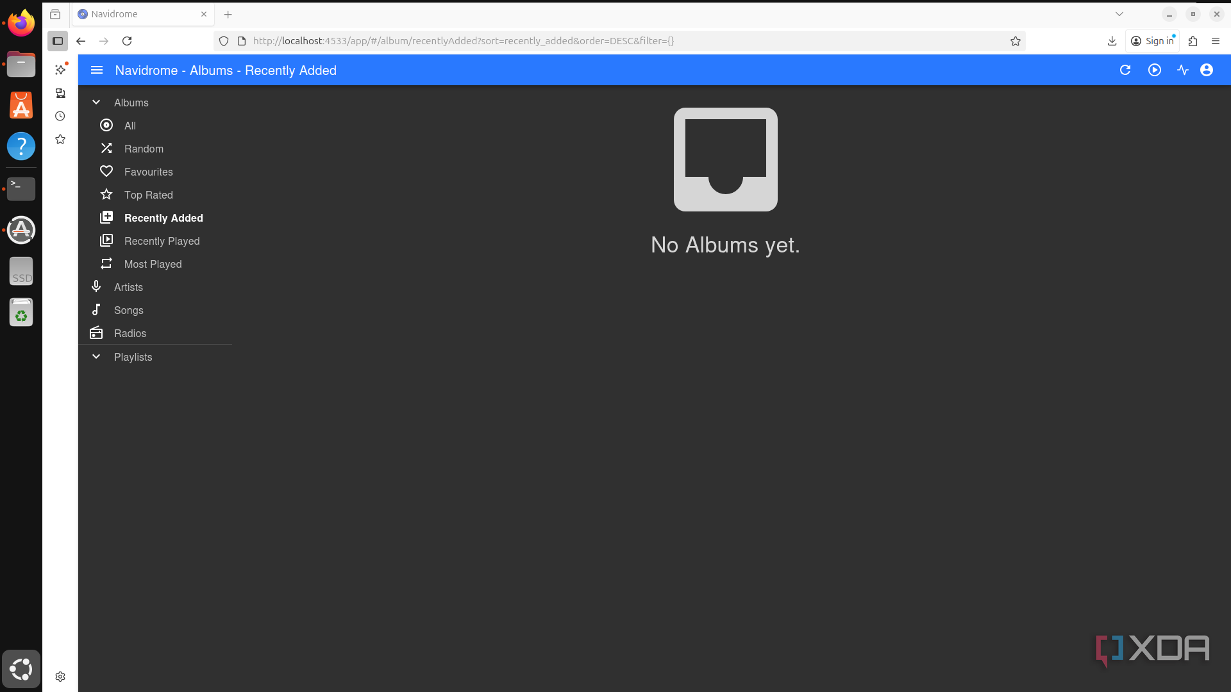This screenshot has height=692, width=1231.
Task: Switch to the Navidrome browser tab
Action: coord(143,14)
